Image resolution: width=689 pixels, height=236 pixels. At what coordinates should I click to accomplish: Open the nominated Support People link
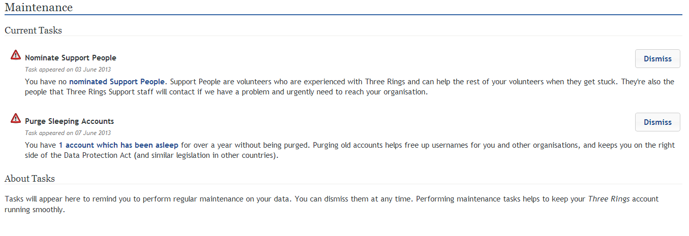tap(117, 81)
